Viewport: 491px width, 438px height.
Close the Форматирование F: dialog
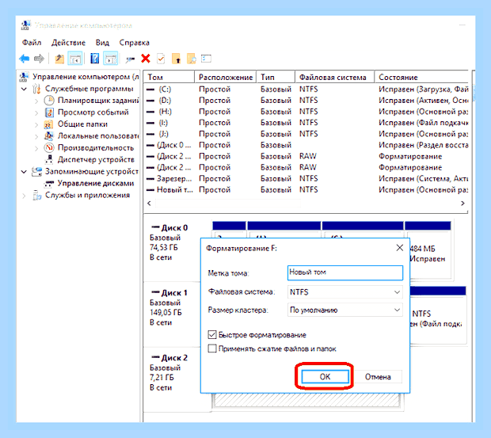(x=400, y=248)
